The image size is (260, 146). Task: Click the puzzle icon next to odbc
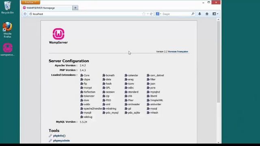126,88
